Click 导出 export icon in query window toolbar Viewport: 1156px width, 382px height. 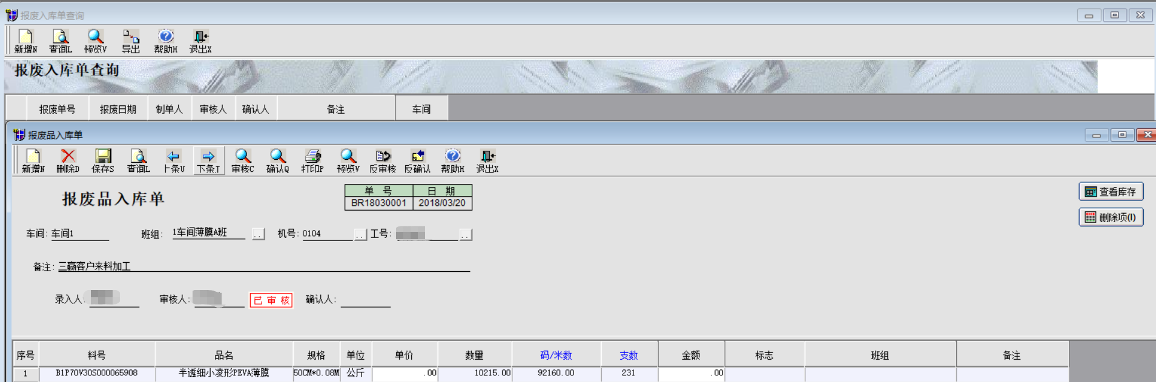(131, 41)
